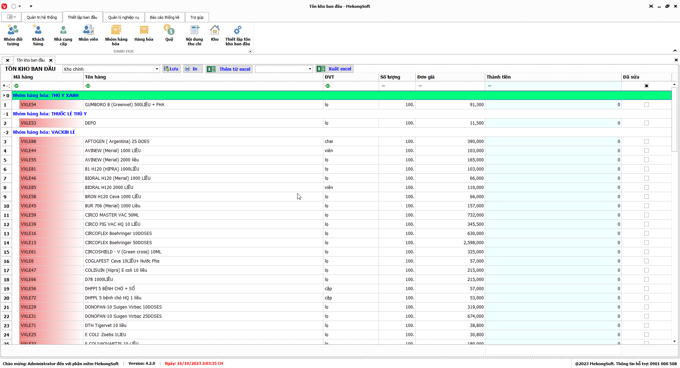The height and width of the screenshot is (368, 680).
Task: Open the Kho chính warehouse dropdown
Action: (x=157, y=69)
